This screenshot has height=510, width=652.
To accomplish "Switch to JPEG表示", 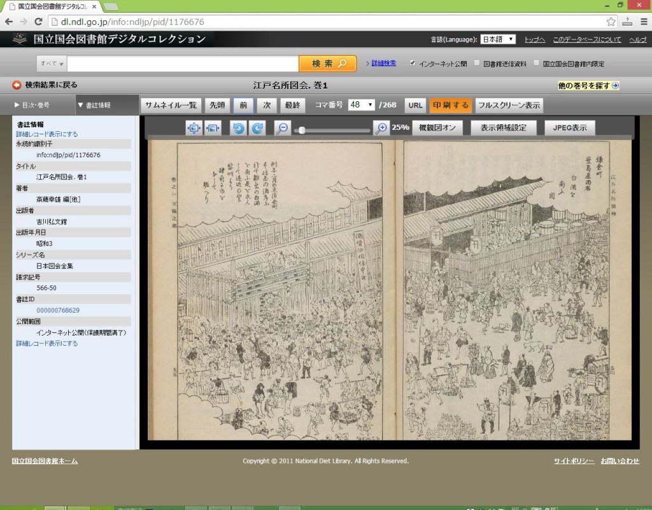I will (570, 127).
